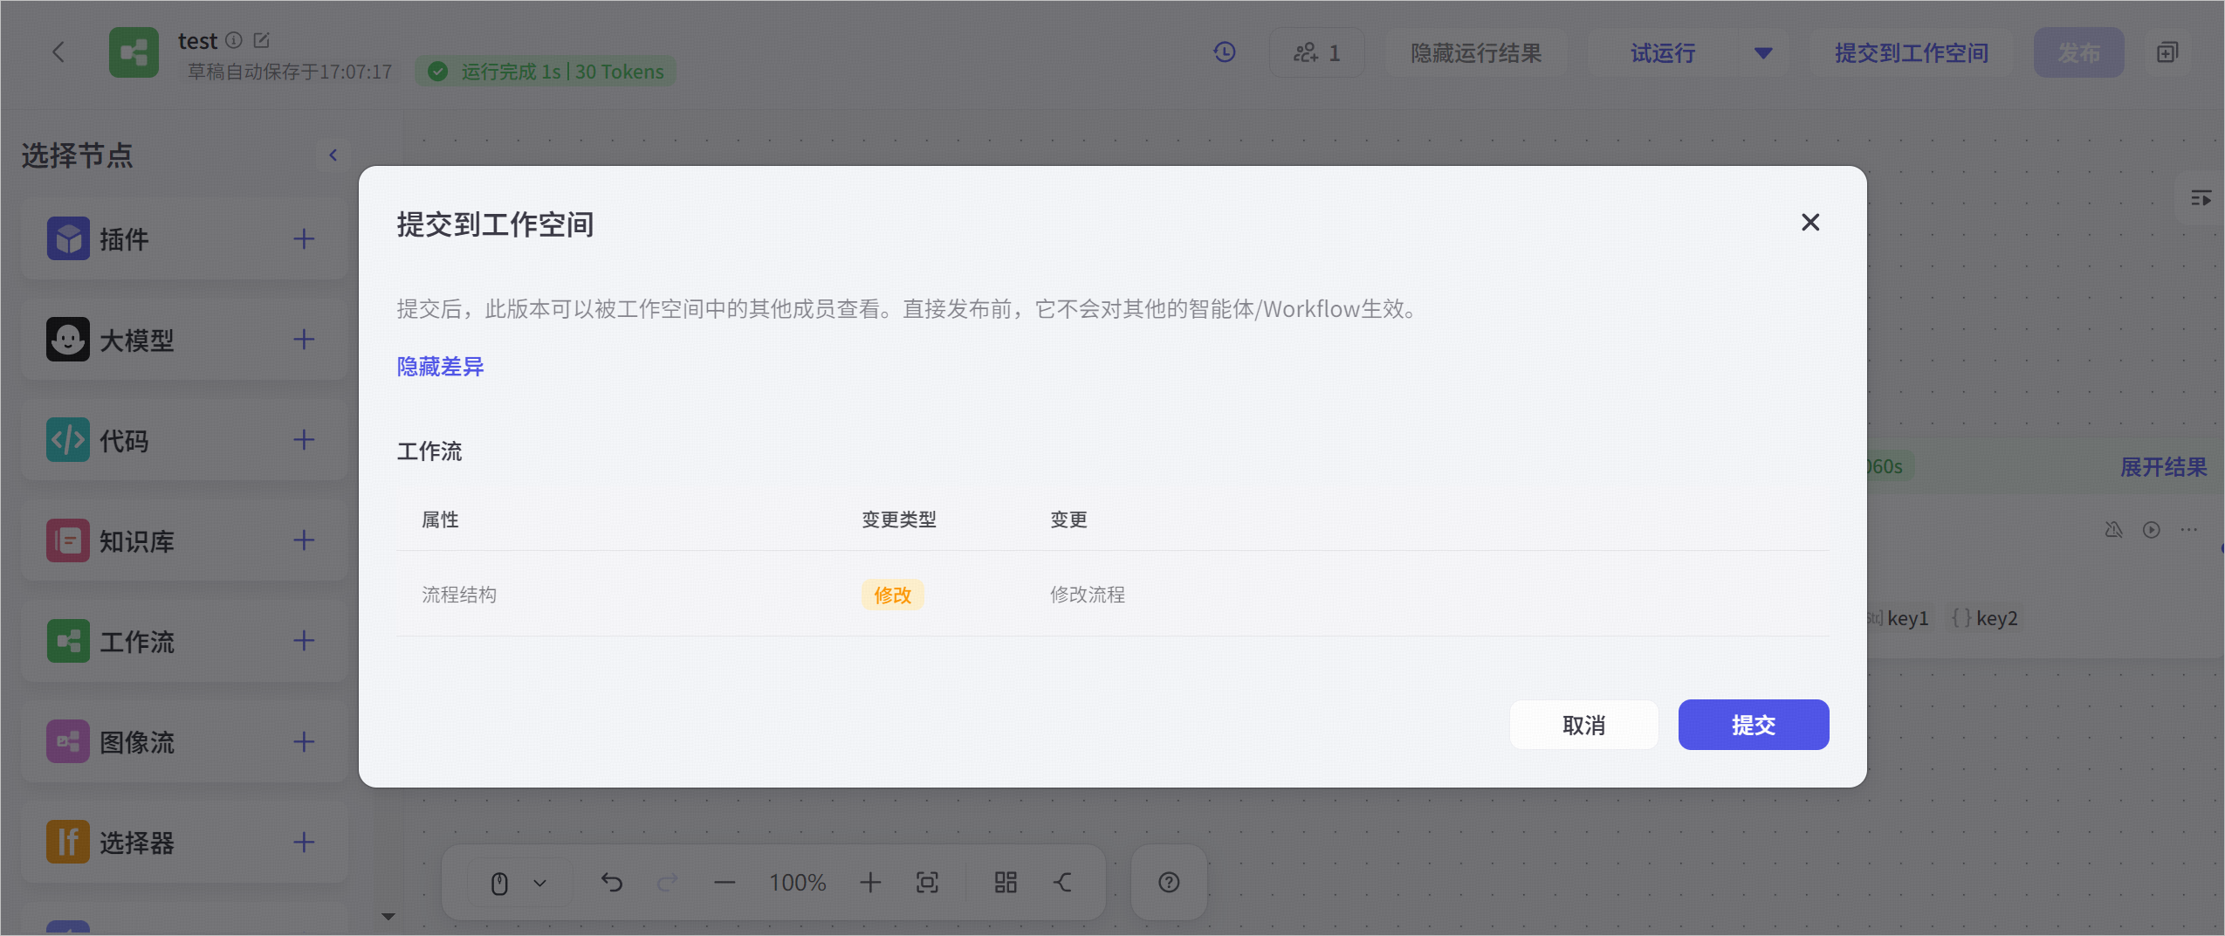Select the 知识库 book icon
Image resolution: width=2225 pixels, height=936 pixels.
pyautogui.click(x=68, y=540)
